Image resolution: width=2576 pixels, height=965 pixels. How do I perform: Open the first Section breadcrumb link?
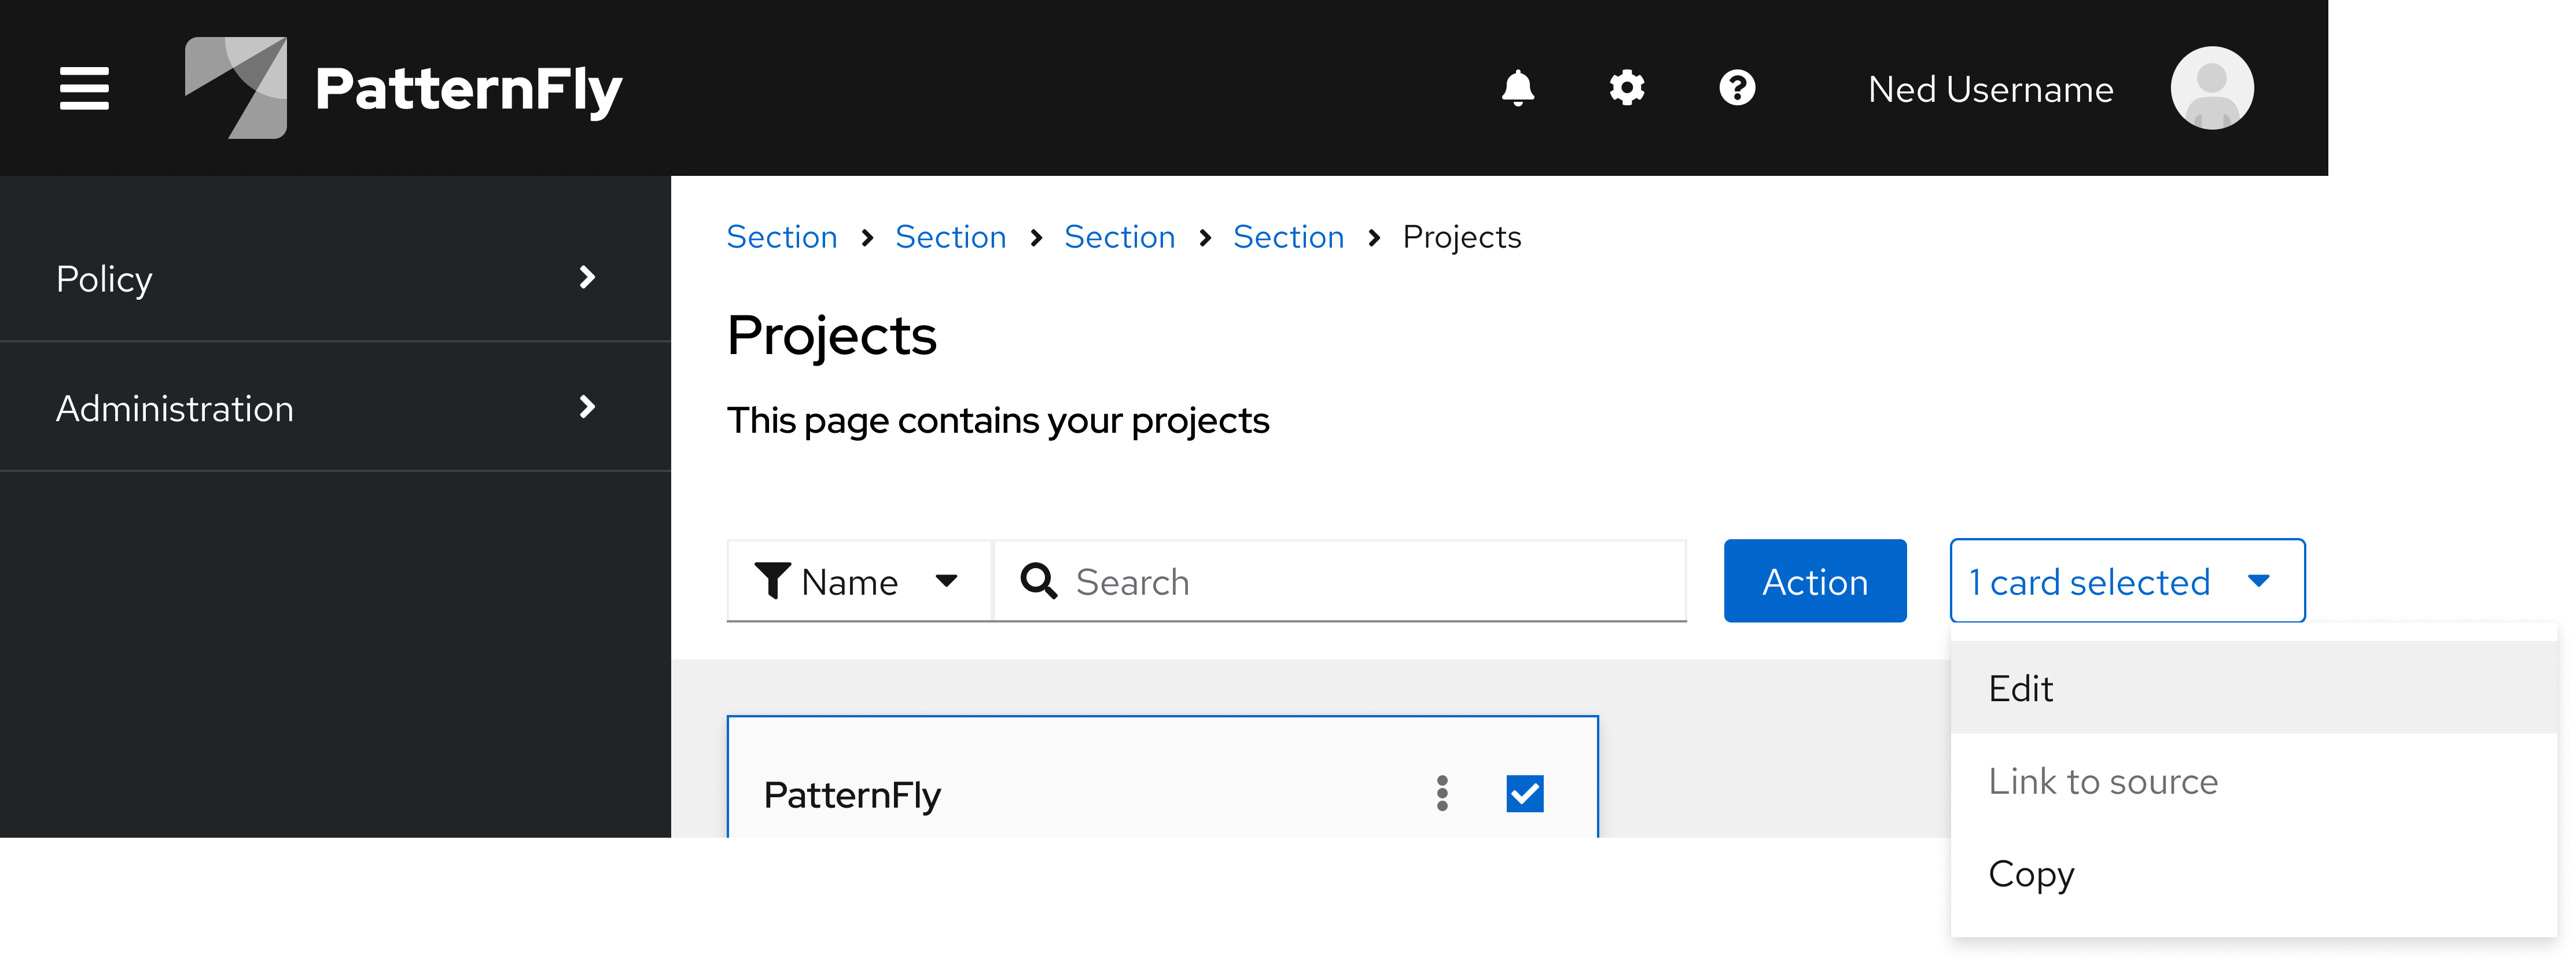[782, 237]
